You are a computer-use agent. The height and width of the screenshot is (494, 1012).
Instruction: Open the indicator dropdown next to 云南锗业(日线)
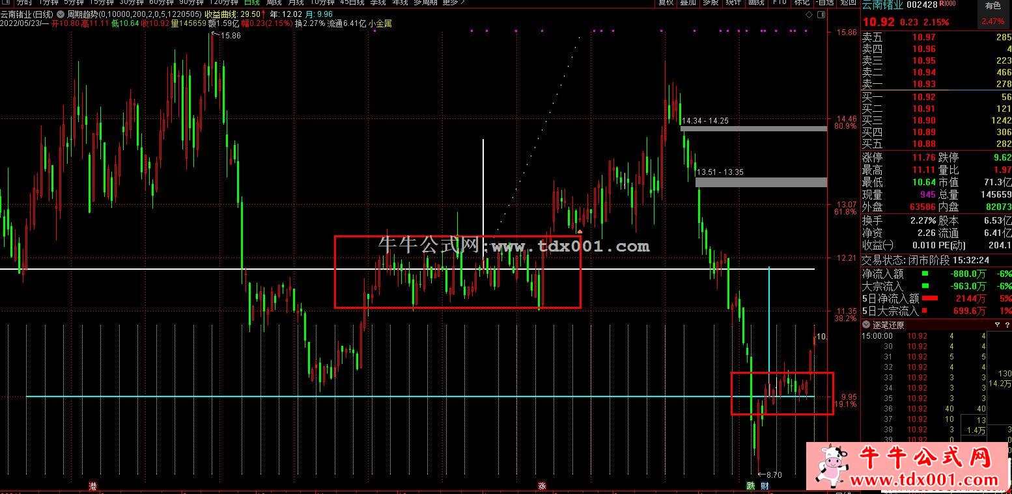coord(61,14)
